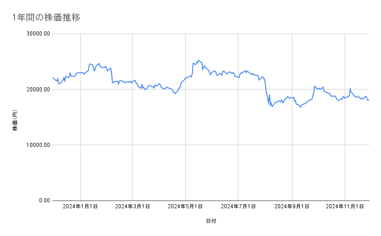Select the 2024年11月1日 x-axis label
Viewport: 381px width, 236px height.
[345, 207]
